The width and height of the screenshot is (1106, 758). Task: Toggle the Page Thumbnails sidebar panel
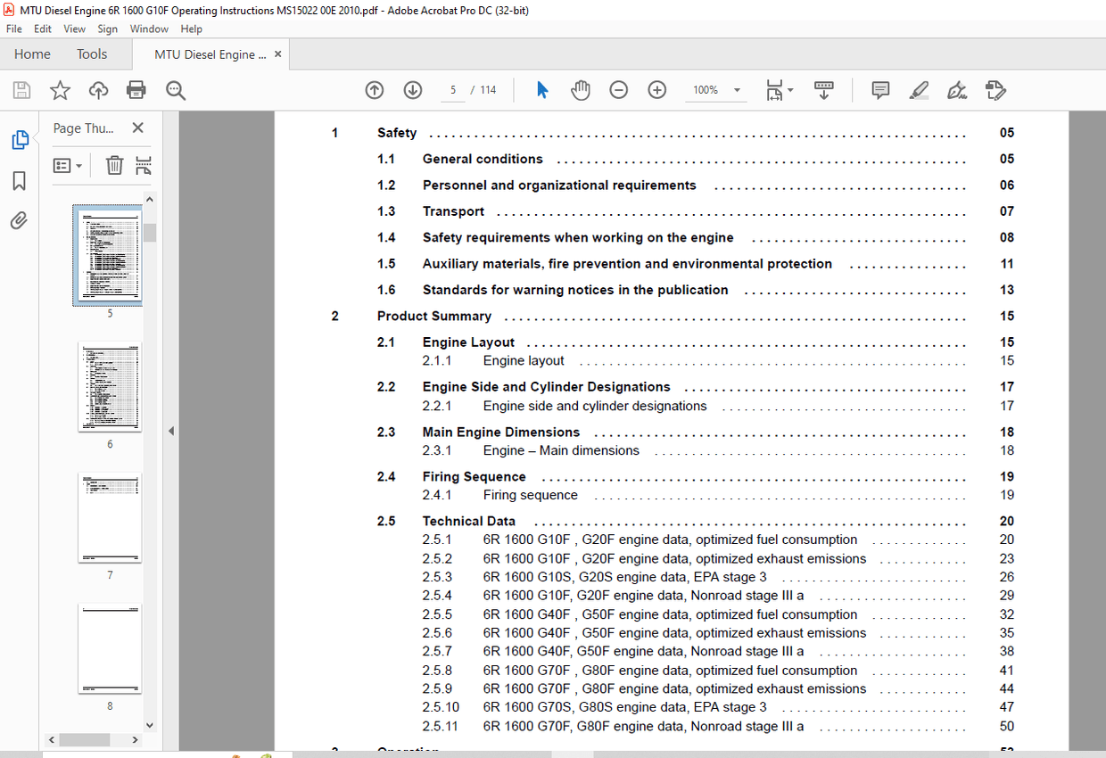coord(20,140)
